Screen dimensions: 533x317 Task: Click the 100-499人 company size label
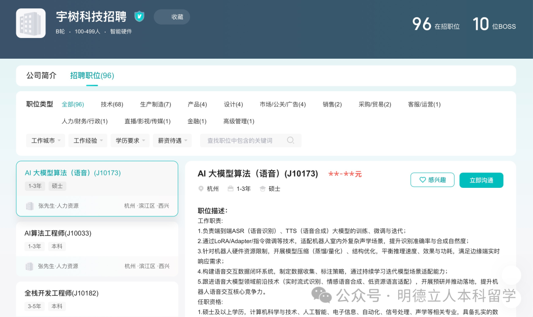tap(87, 32)
